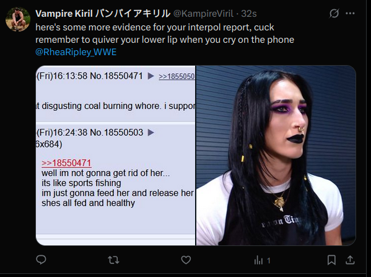
Task: Click the triangle arrow beside No.18550471
Action: pos(151,76)
